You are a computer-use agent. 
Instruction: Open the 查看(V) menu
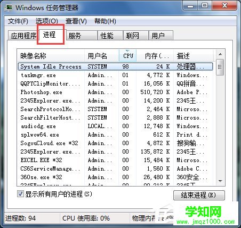coord(76,21)
